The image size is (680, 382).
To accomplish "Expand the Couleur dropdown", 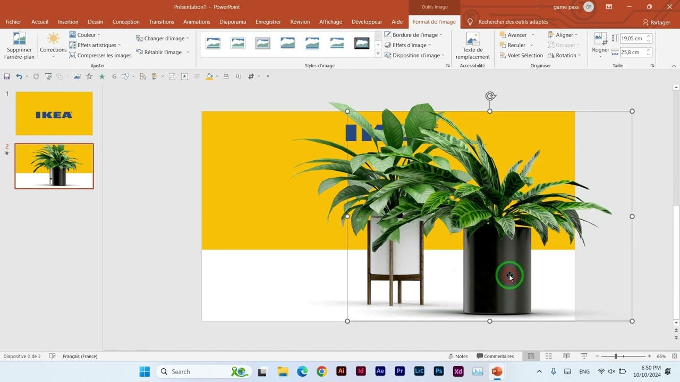I will click(85, 35).
